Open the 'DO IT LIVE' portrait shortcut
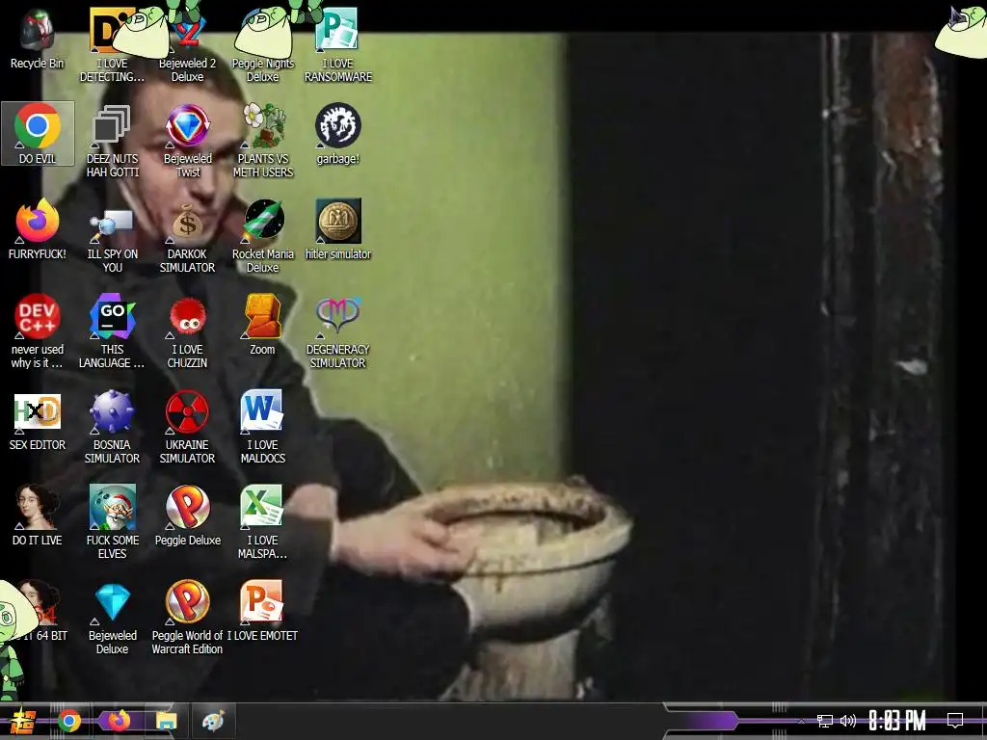This screenshot has width=987, height=740. coord(38,515)
